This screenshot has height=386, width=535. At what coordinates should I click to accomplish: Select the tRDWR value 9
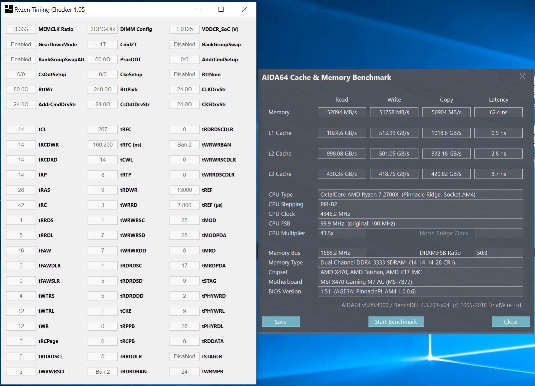click(x=103, y=190)
